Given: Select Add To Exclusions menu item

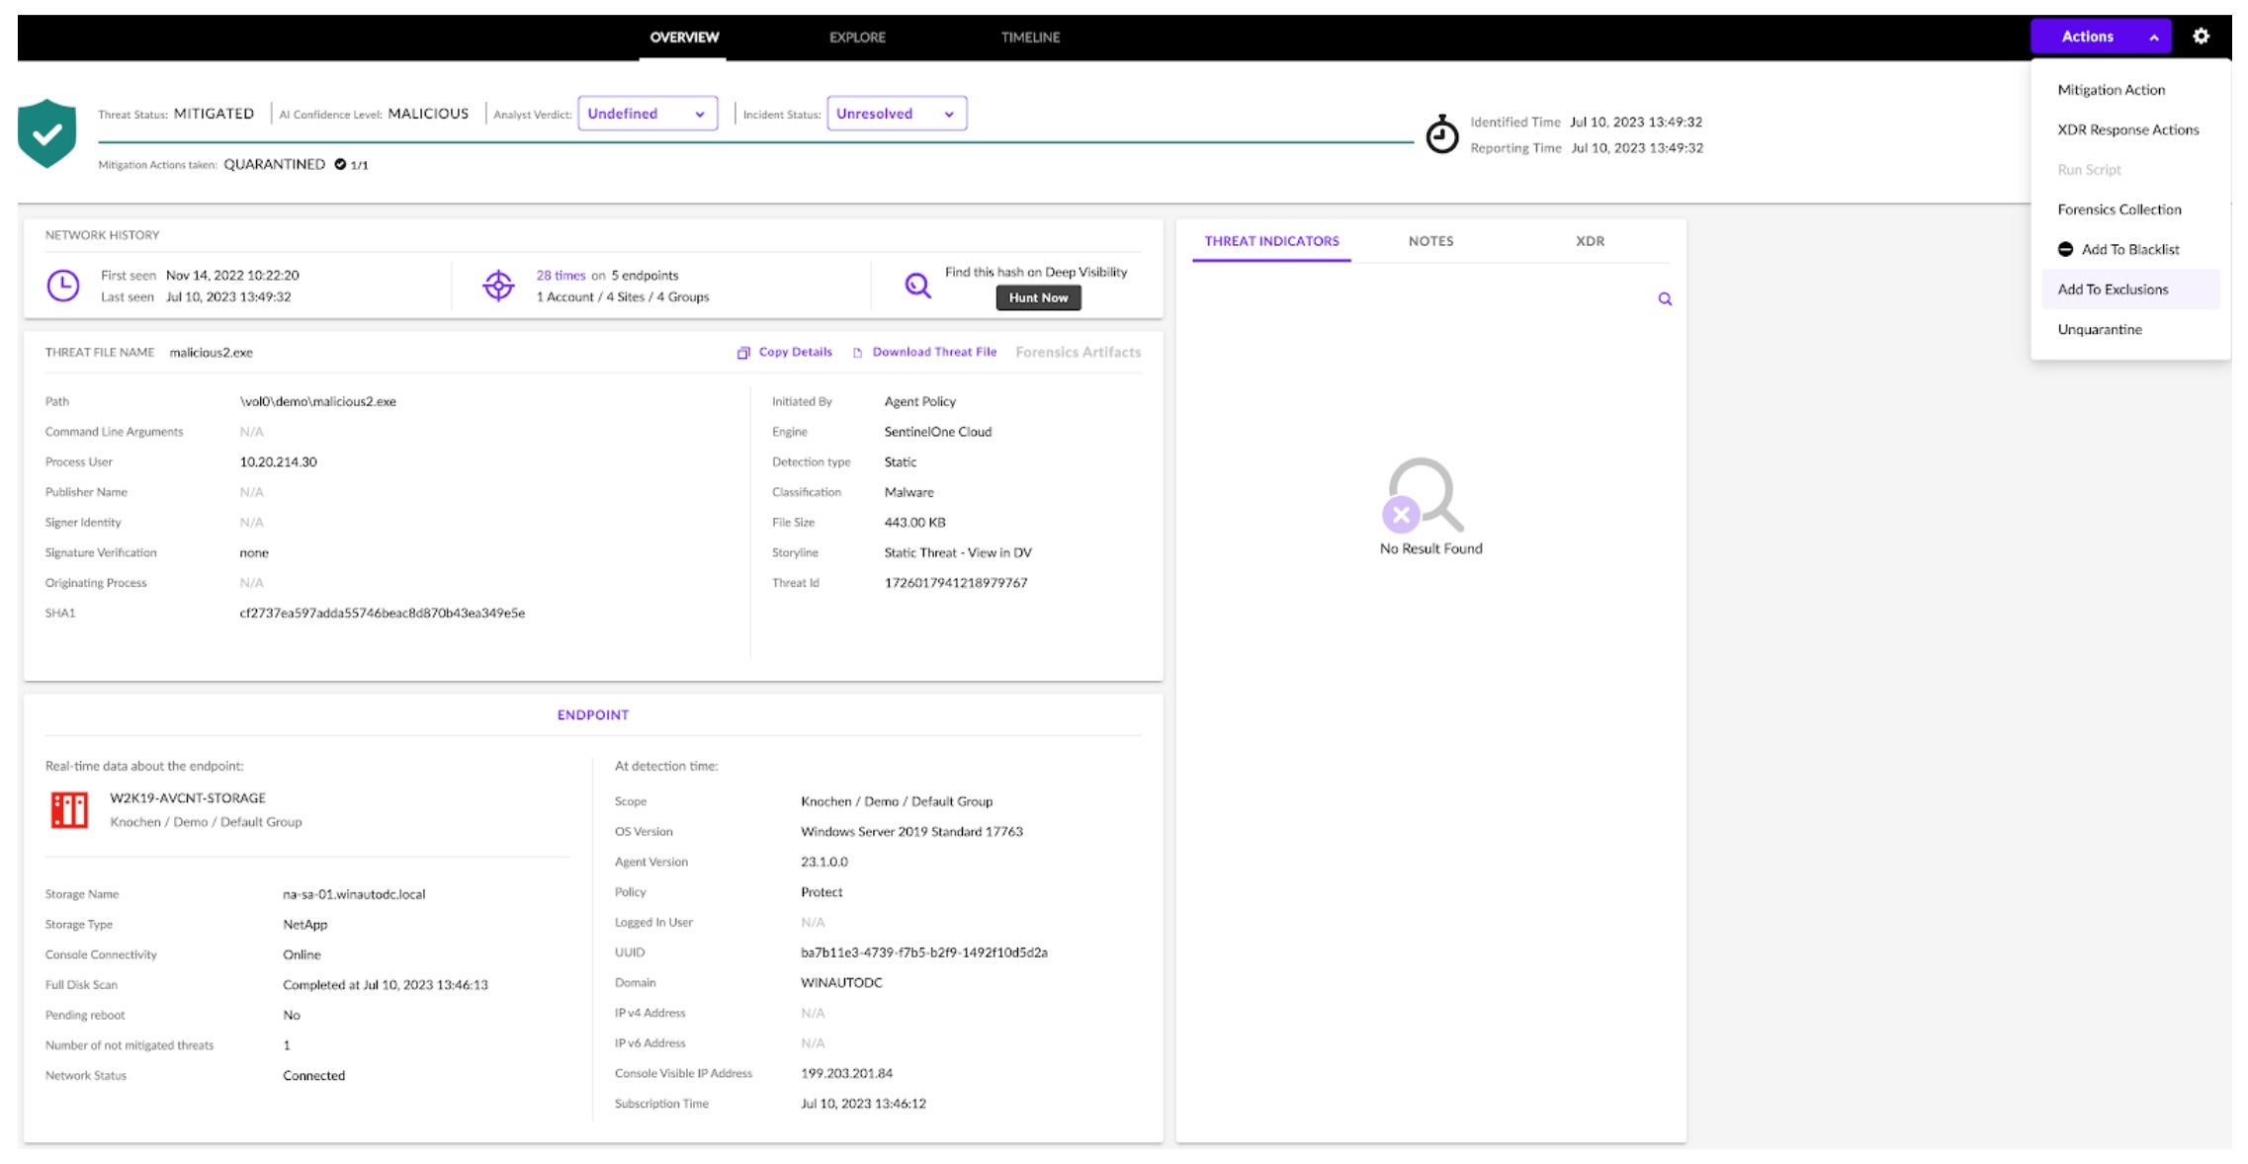Looking at the screenshot, I should [2113, 290].
